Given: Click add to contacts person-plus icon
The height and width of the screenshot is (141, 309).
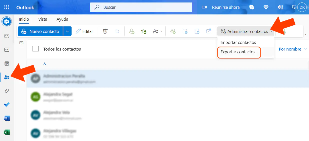Looking at the screenshot, I should 132,31.
